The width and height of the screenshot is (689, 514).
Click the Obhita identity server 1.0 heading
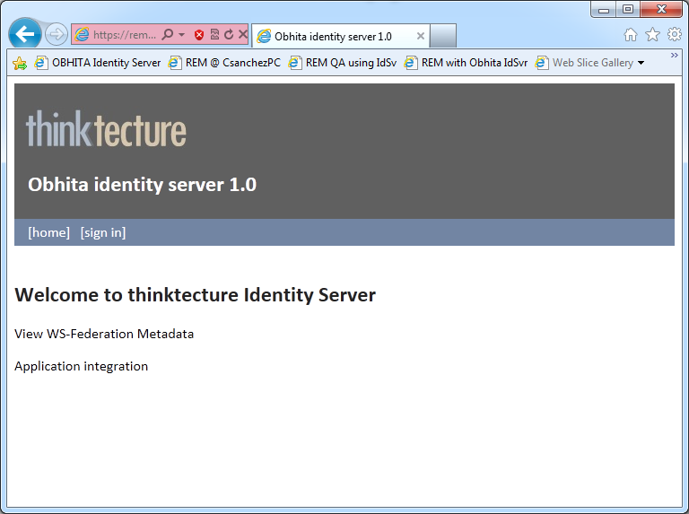pyautogui.click(x=142, y=185)
